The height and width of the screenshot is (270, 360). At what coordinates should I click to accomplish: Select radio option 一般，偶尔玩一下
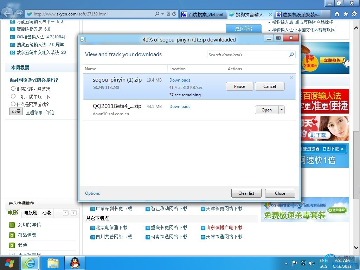tap(13, 96)
